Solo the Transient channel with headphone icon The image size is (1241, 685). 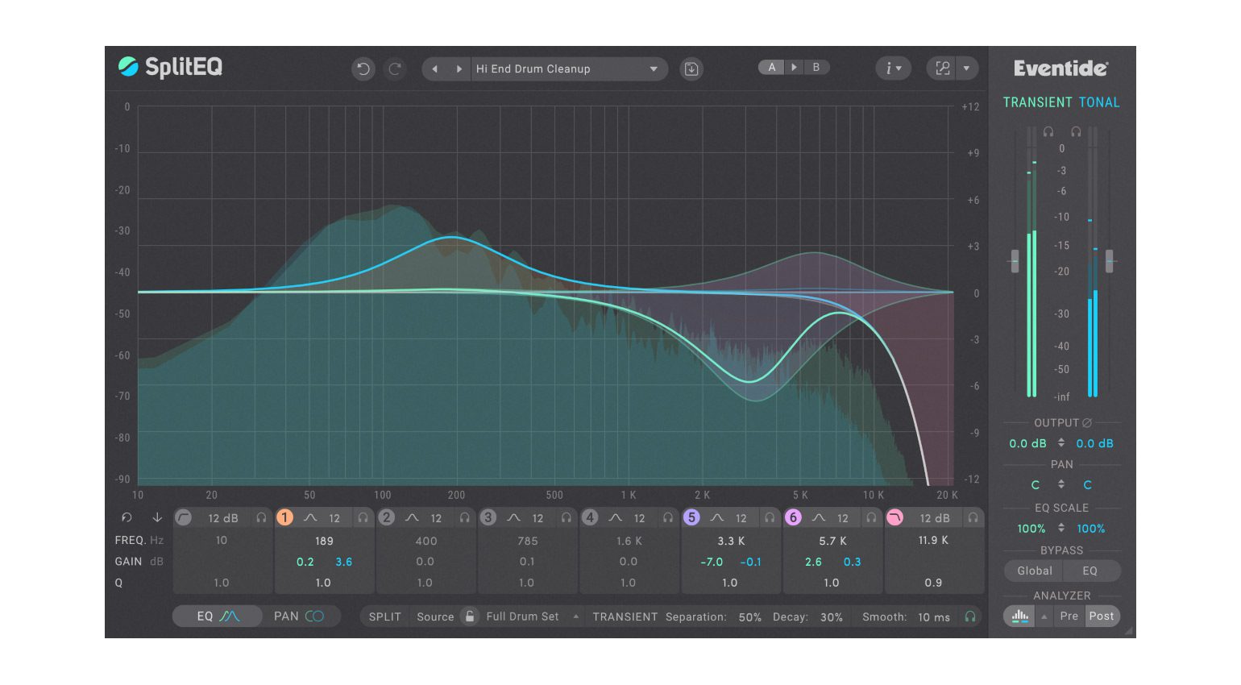tap(1048, 131)
